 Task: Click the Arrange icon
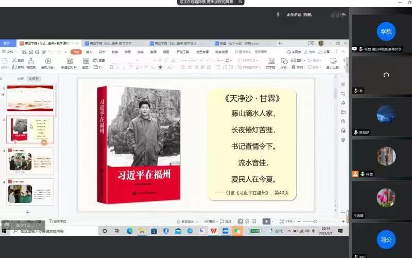pyautogui.click(x=294, y=67)
